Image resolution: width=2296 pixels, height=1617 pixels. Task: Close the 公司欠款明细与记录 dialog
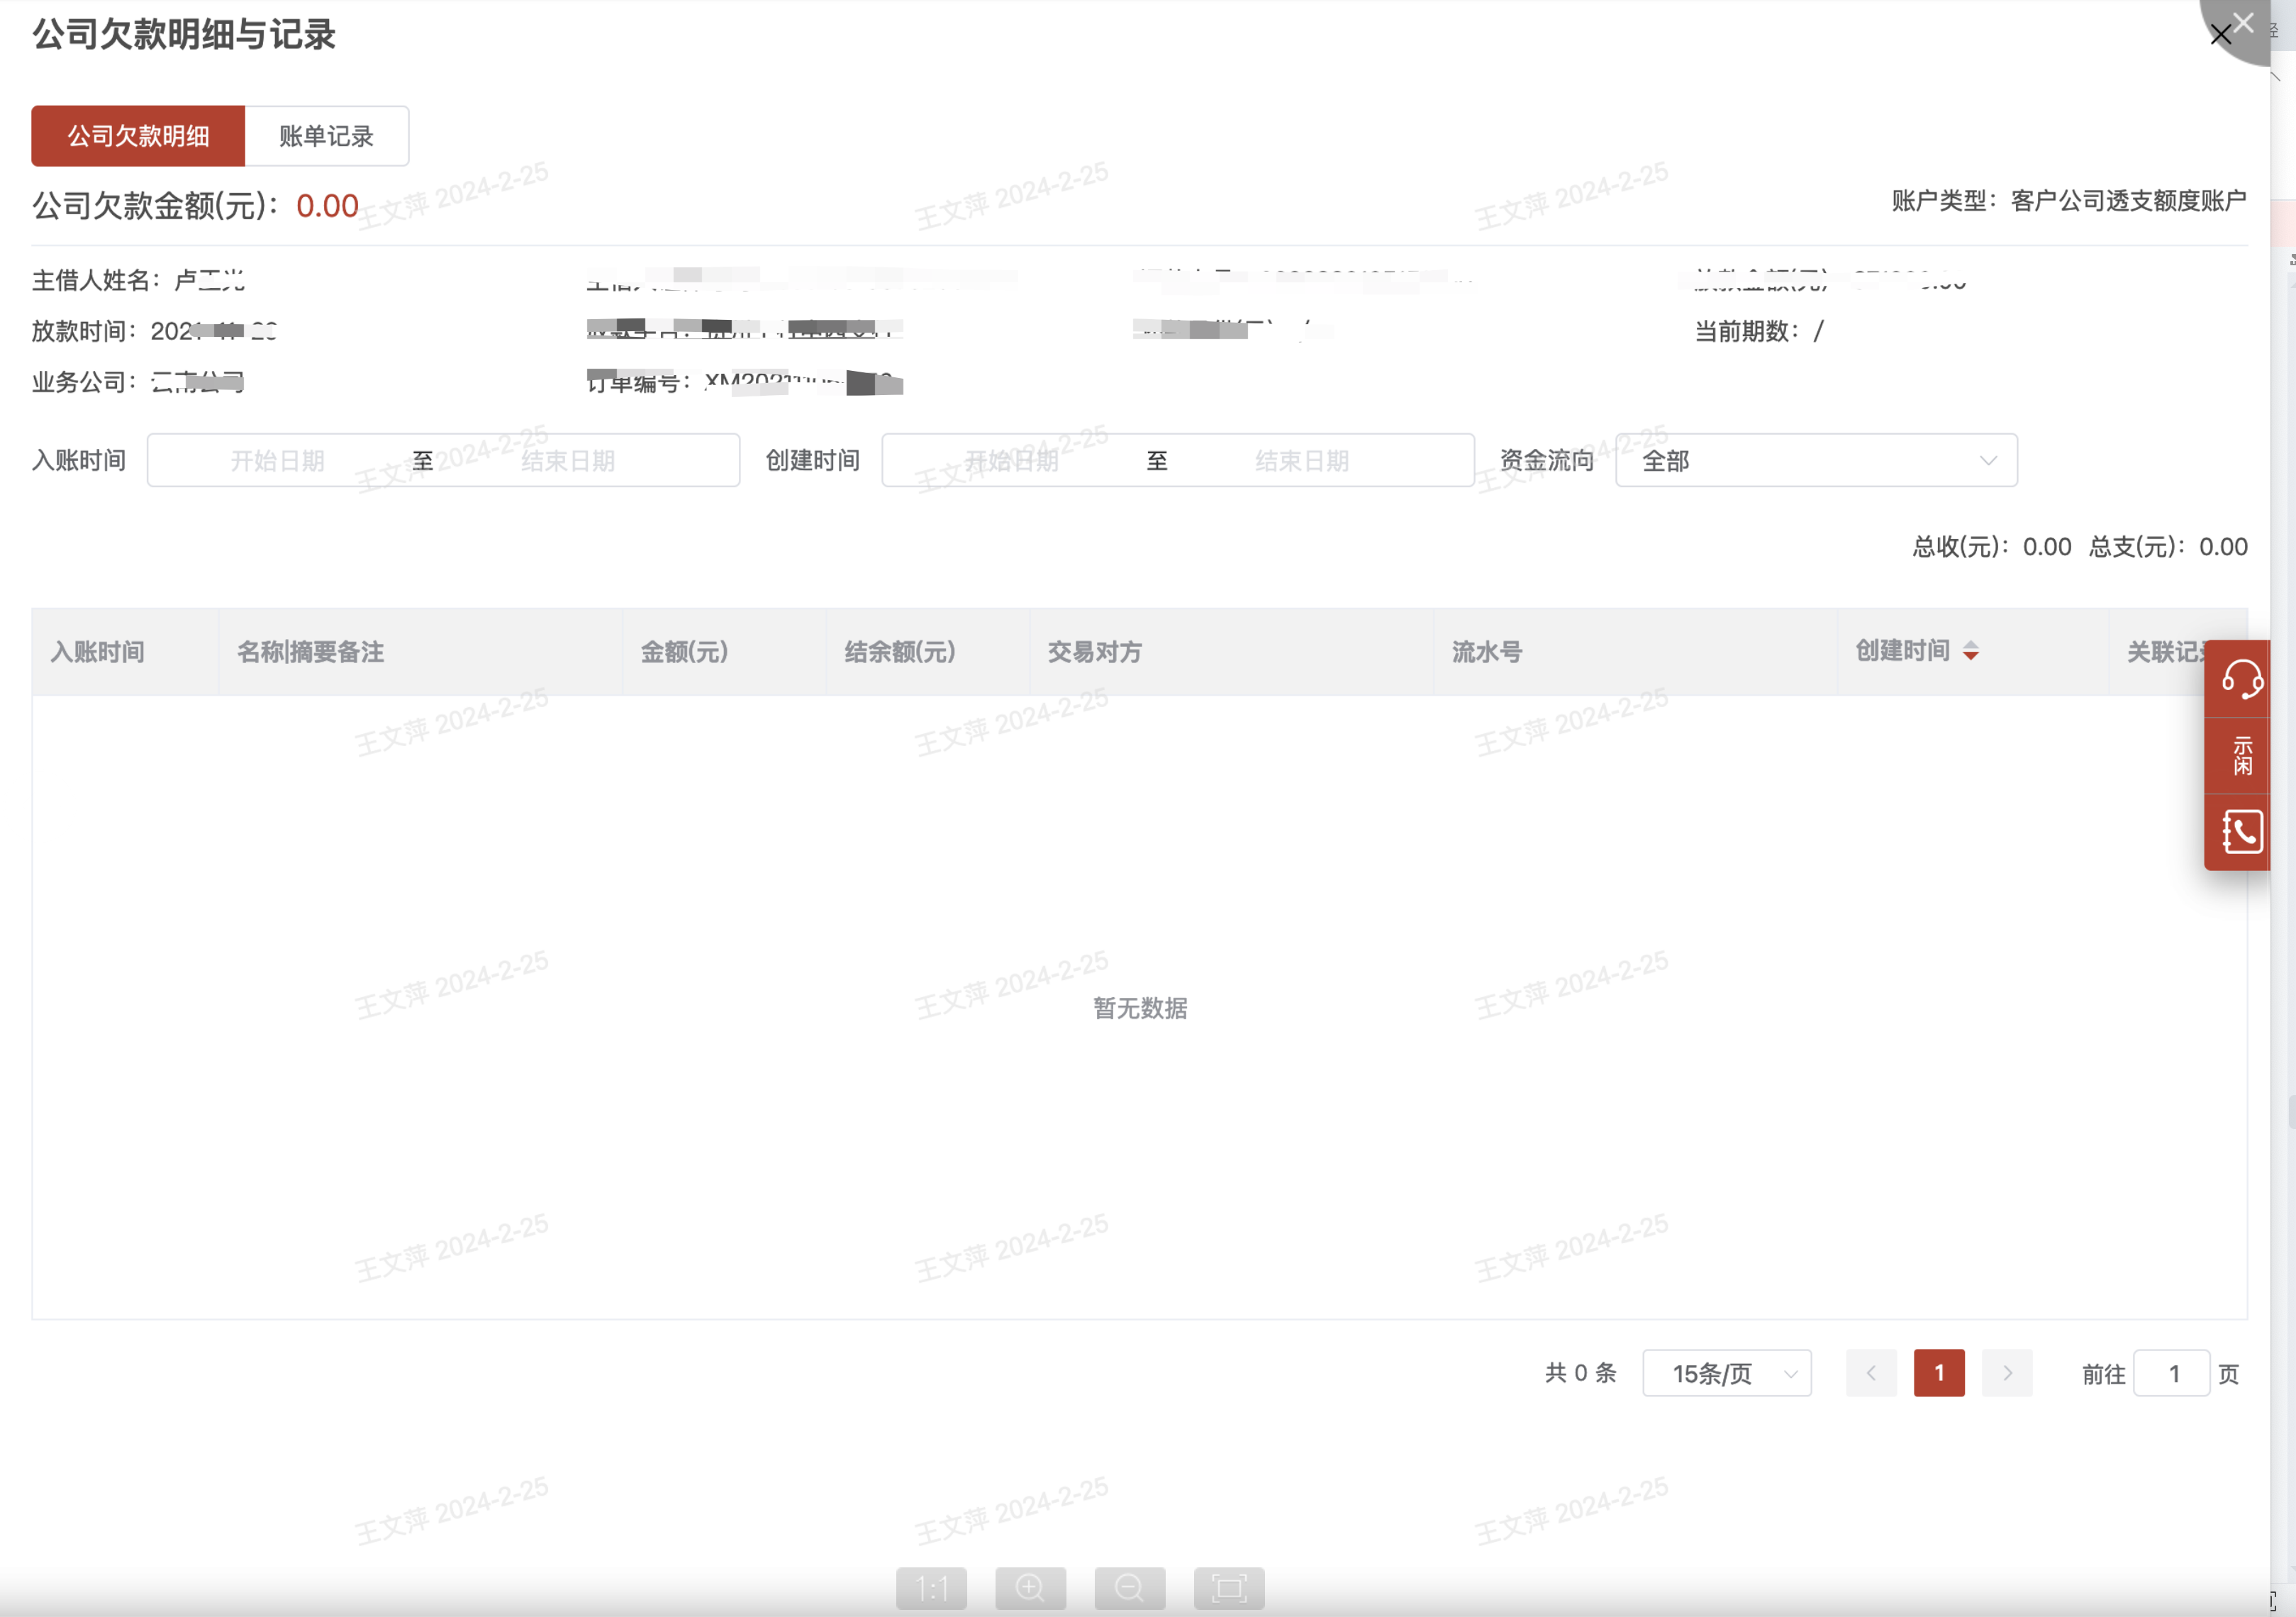click(2220, 35)
